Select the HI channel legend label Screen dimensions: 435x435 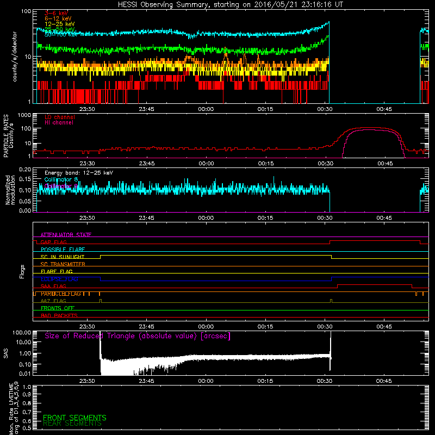[59, 123]
